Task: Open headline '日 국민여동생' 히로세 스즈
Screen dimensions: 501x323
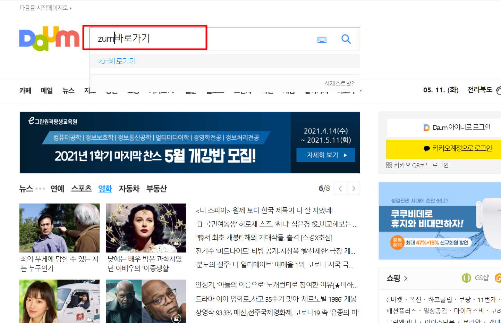Action: (x=277, y=224)
